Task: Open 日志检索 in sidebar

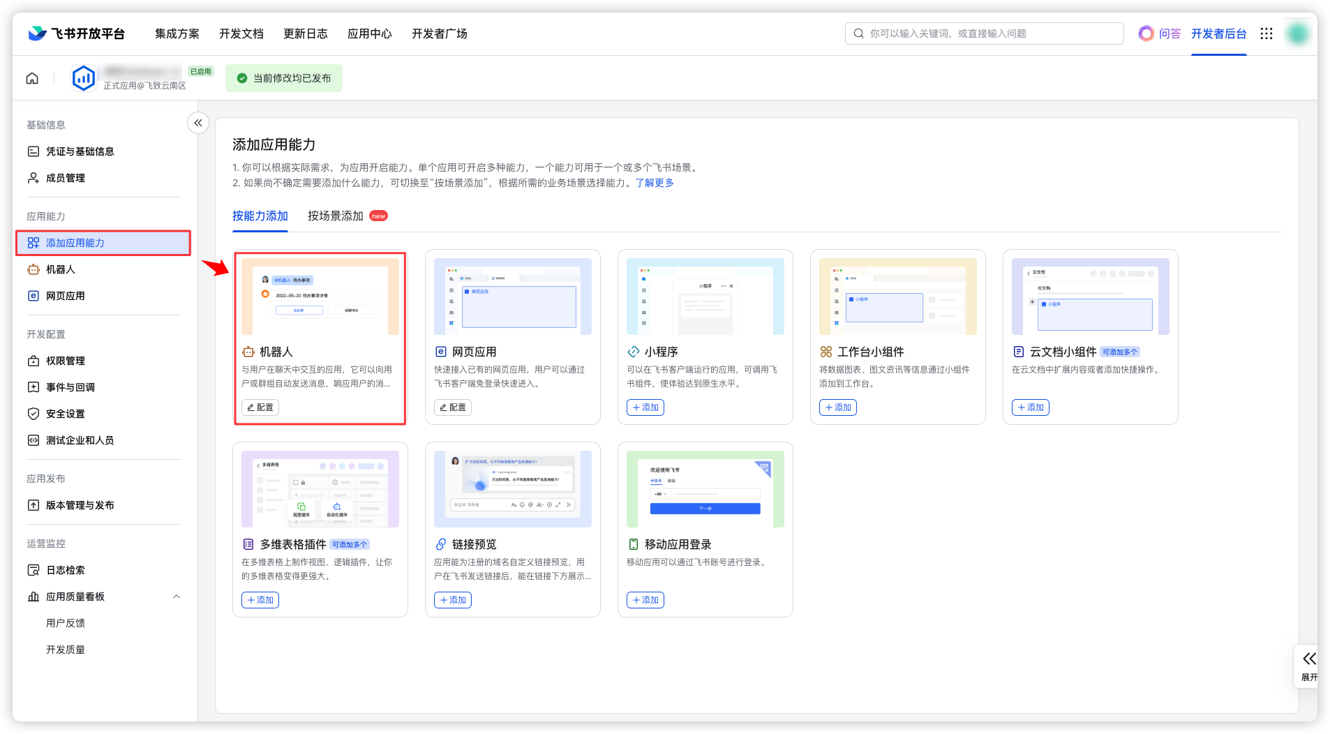Action: pyautogui.click(x=103, y=570)
